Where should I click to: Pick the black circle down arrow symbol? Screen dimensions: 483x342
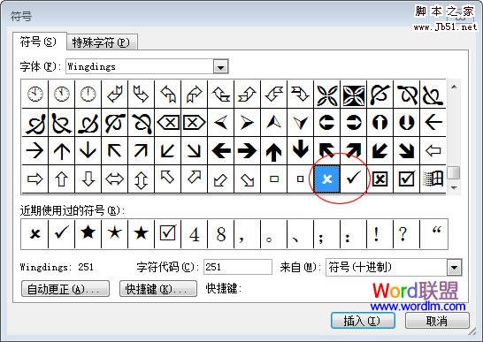coord(406,122)
